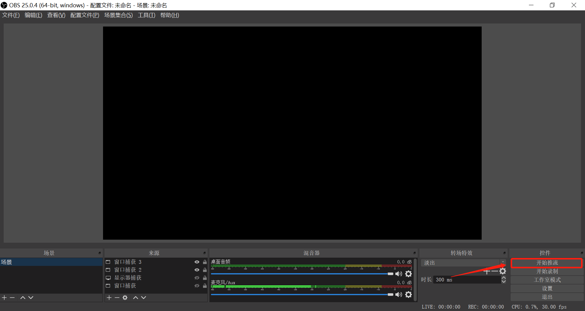
Task: Move selected source up arrow
Action: [x=136, y=298]
